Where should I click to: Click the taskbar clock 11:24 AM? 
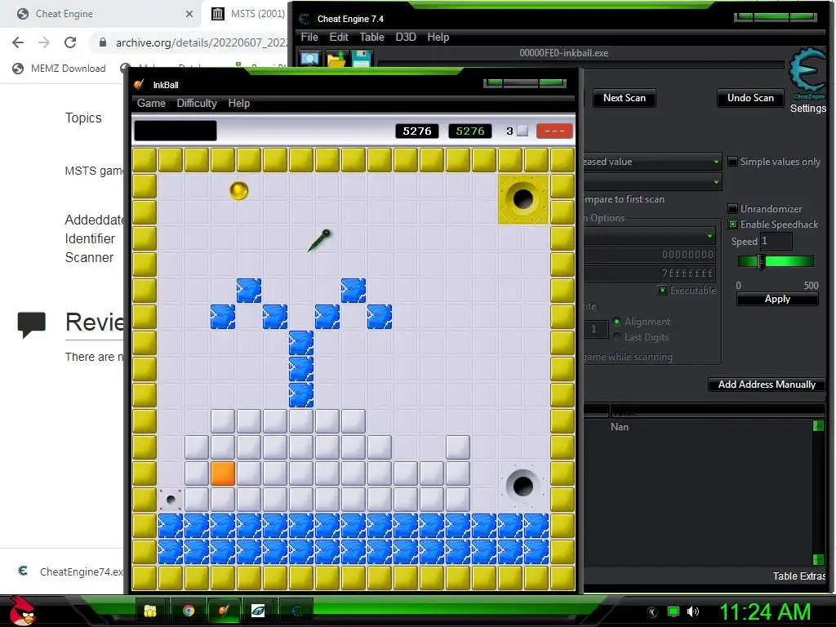click(x=766, y=611)
